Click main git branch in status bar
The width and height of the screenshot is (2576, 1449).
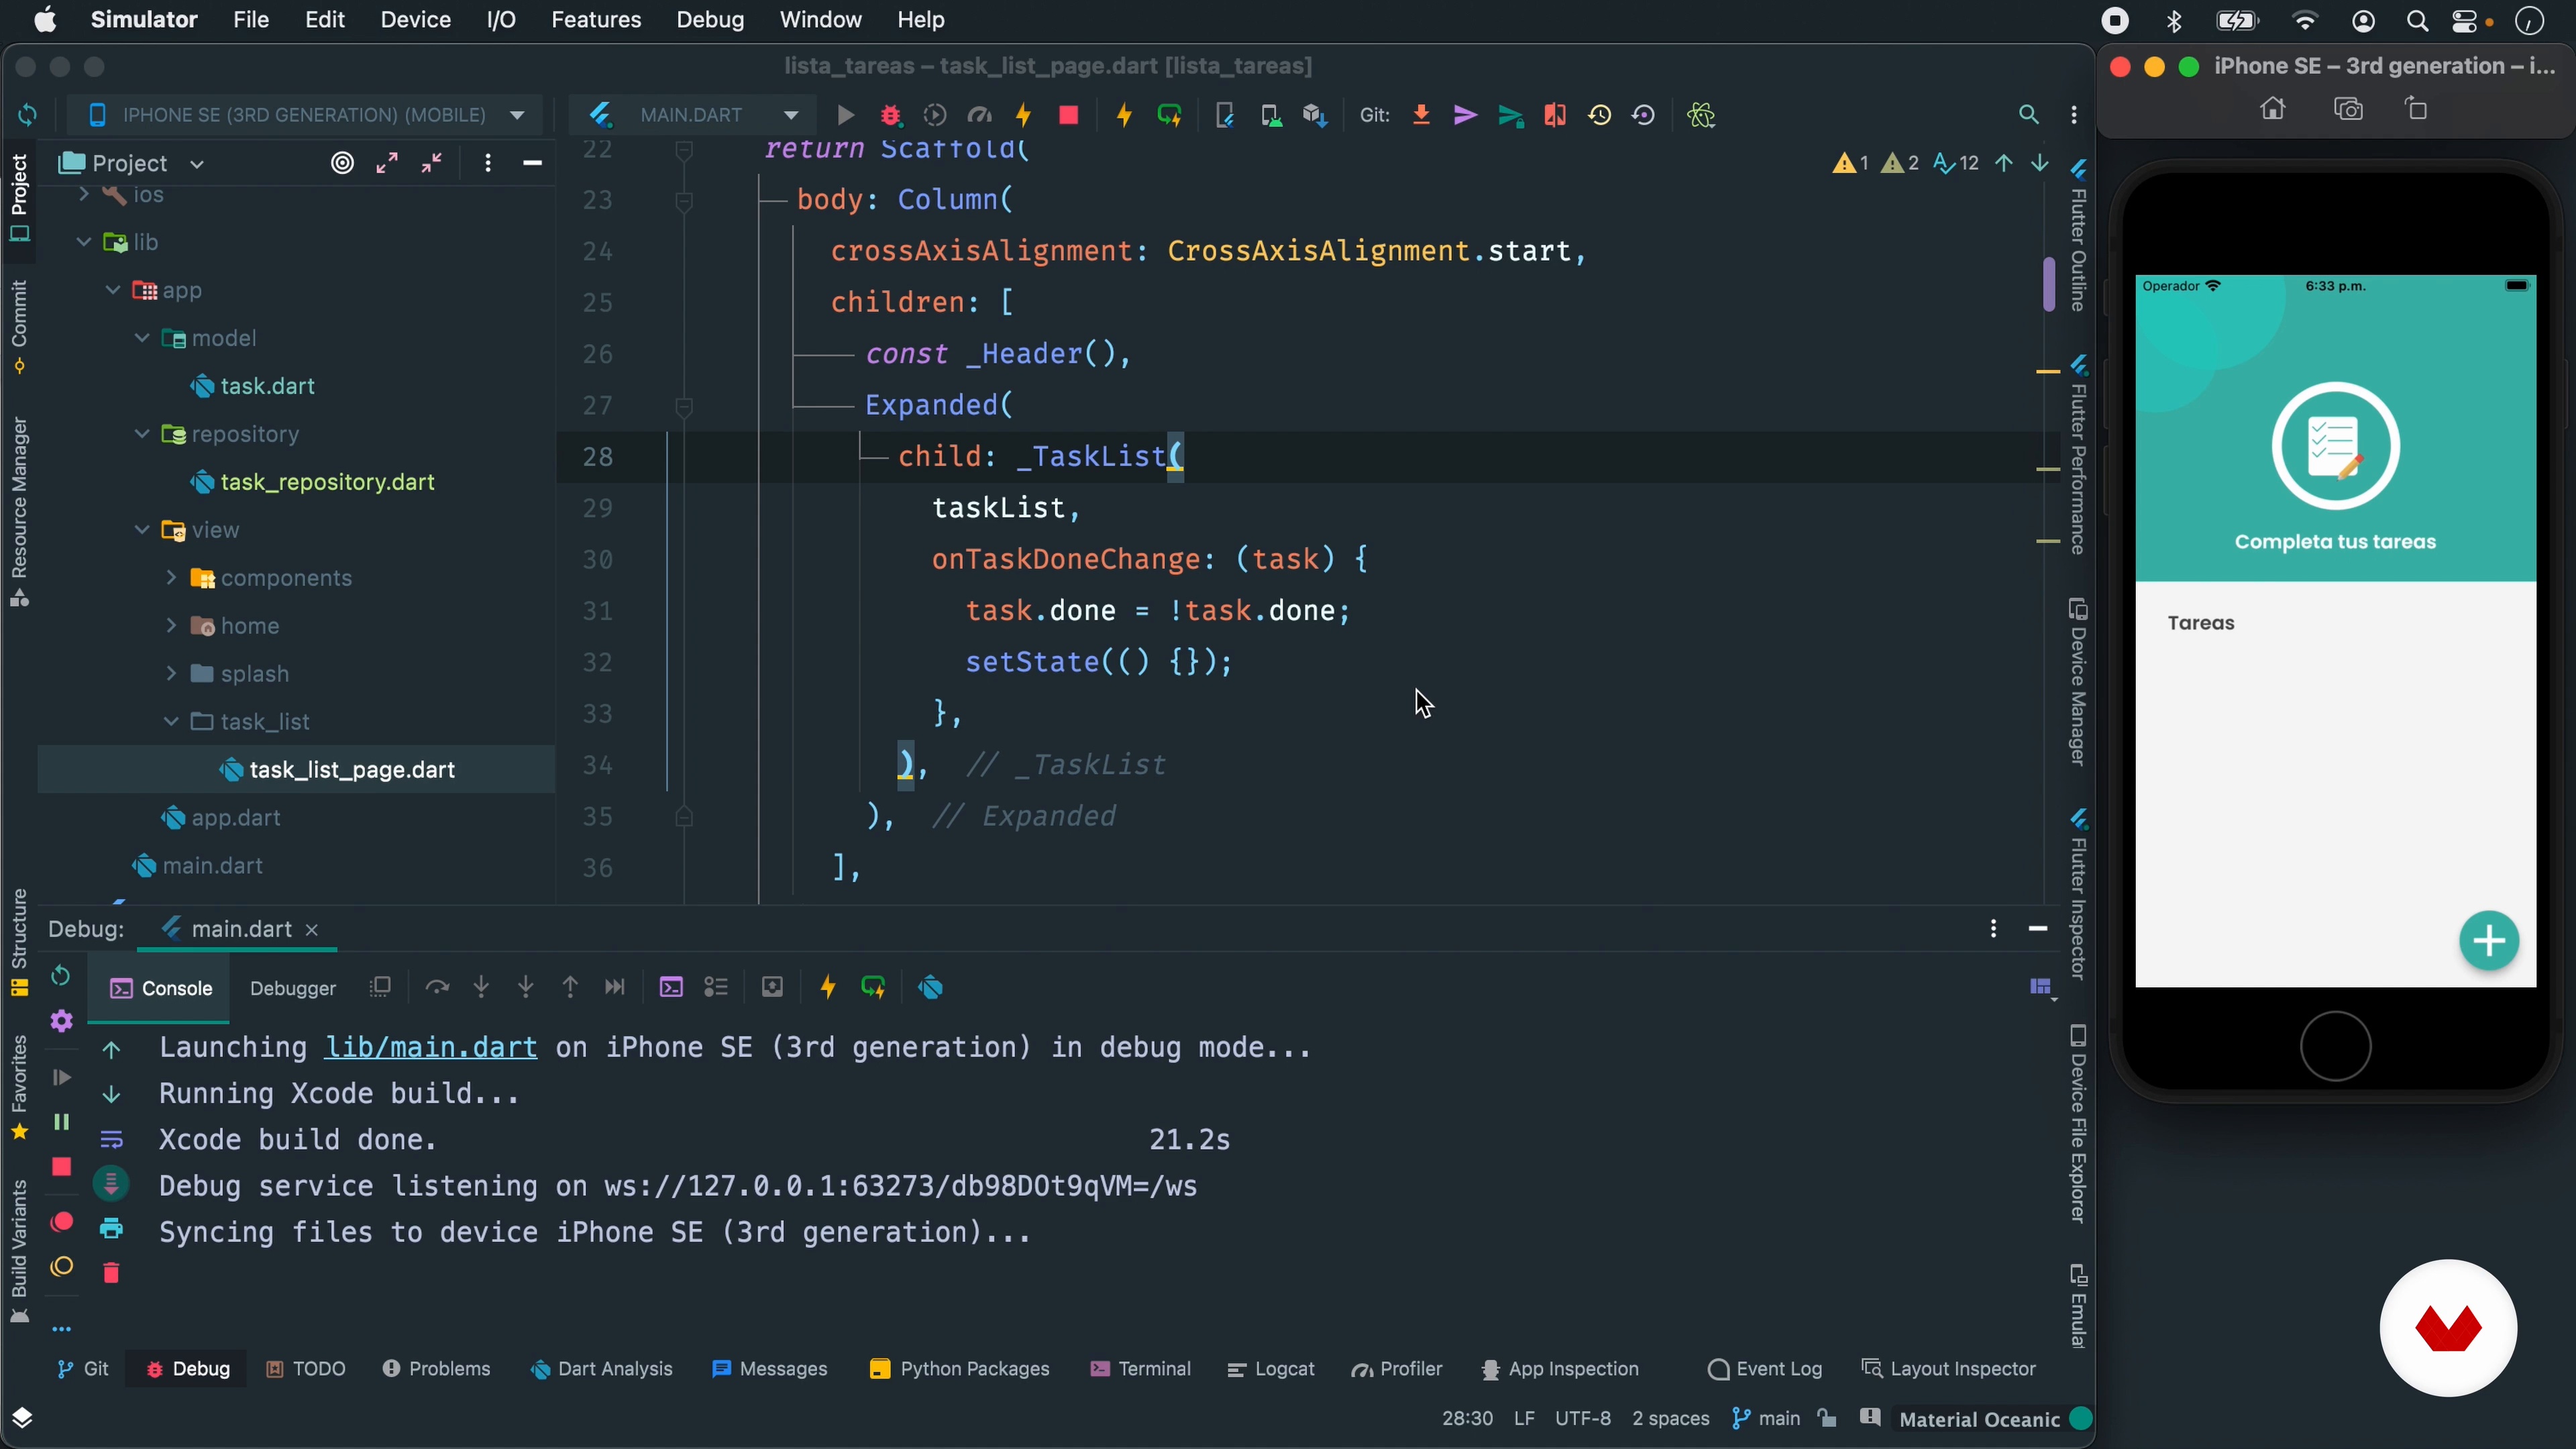click(x=1766, y=1419)
